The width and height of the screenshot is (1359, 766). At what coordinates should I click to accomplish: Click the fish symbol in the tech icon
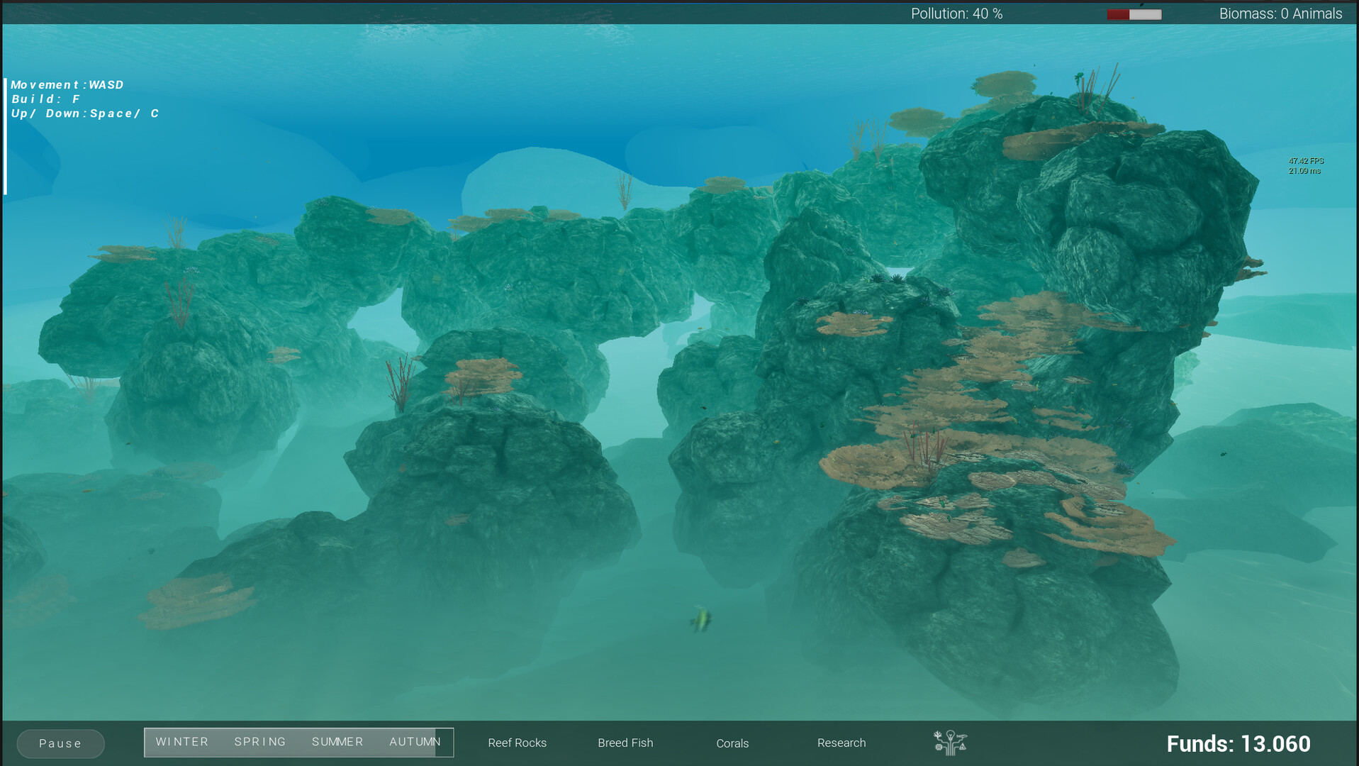coord(962,737)
